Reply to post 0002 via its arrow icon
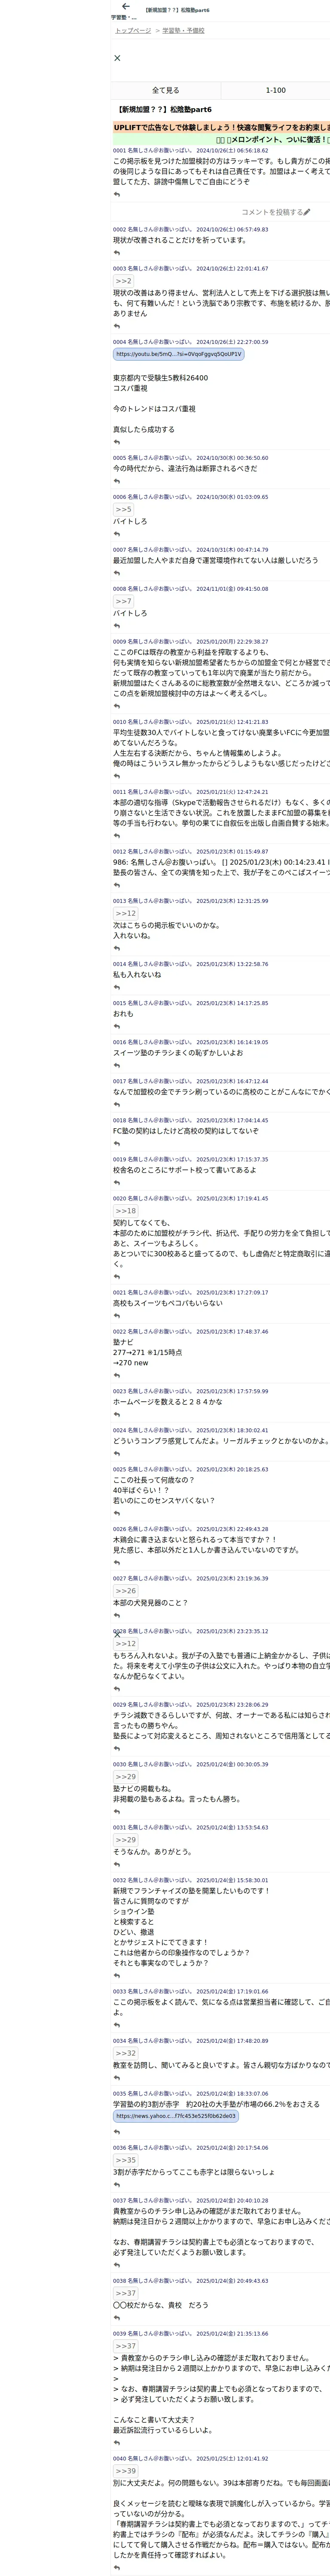The image size is (330, 2576). 117,253
